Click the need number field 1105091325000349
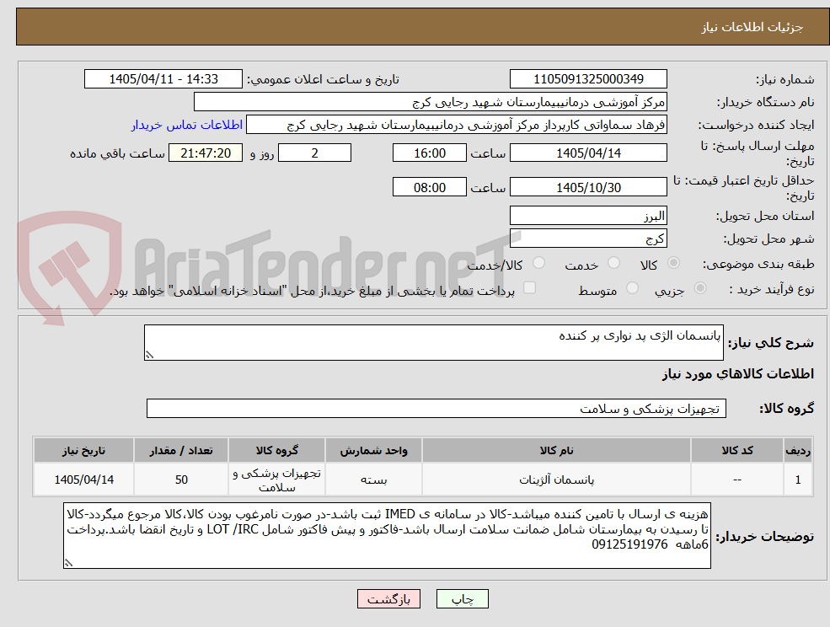The height and width of the screenshot is (627, 830). coord(588,79)
